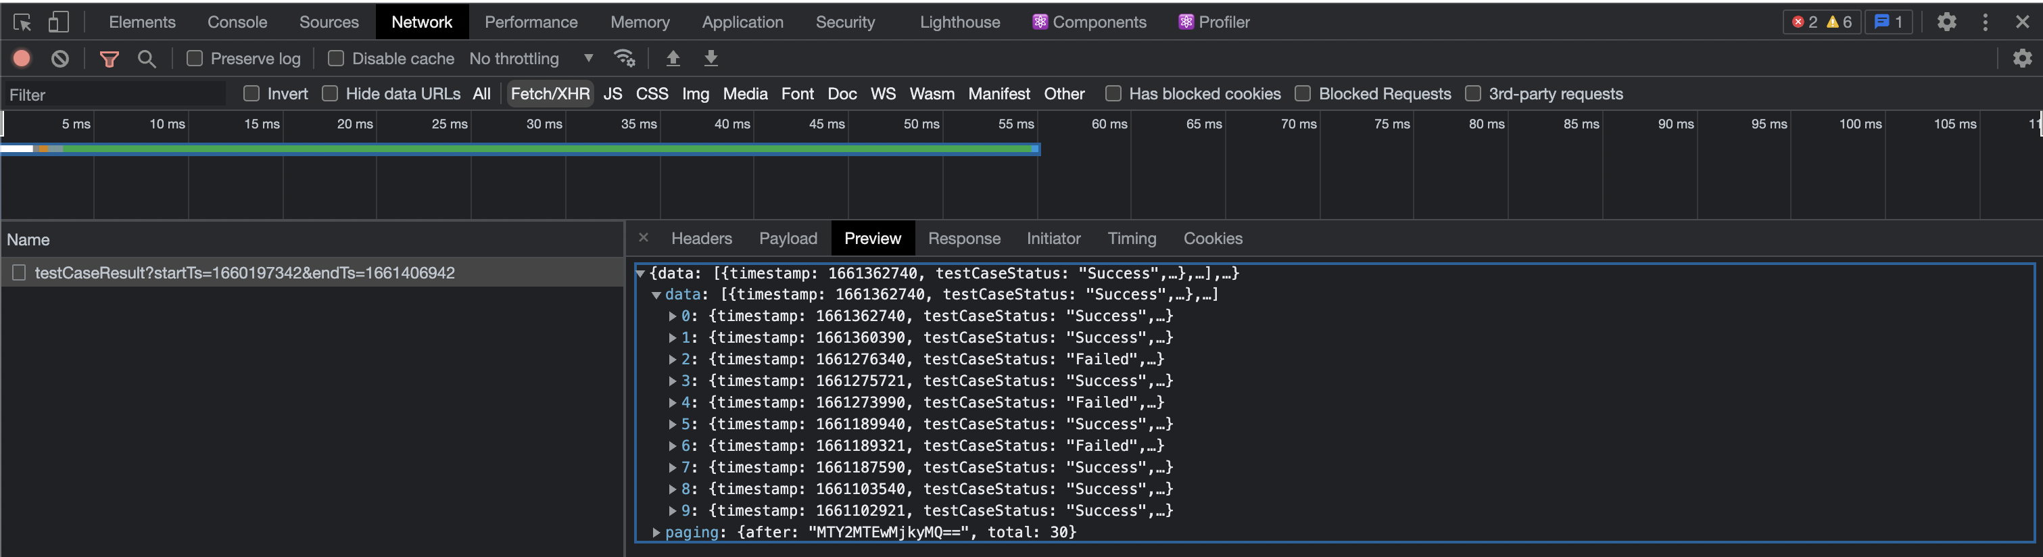Open the No throttling dropdown
Viewport: 2043px width, 557px height.
click(531, 59)
